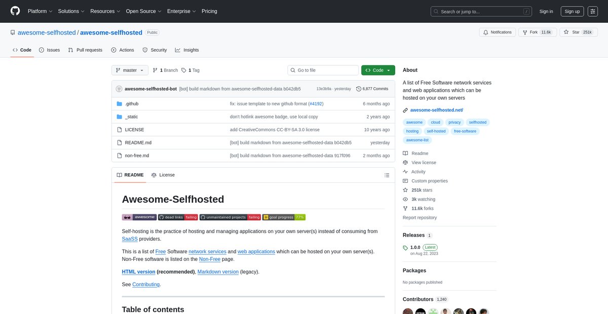
Task: Click the awesome badge image
Action: [139, 217]
